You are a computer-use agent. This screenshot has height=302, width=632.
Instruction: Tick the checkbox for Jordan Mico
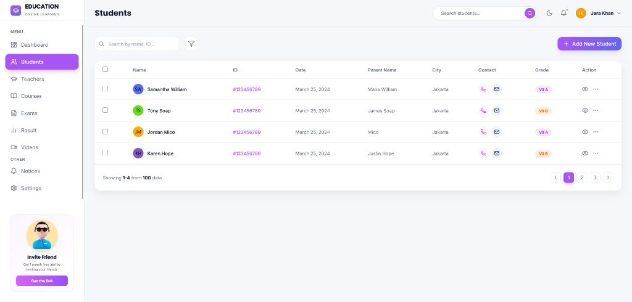click(x=105, y=132)
